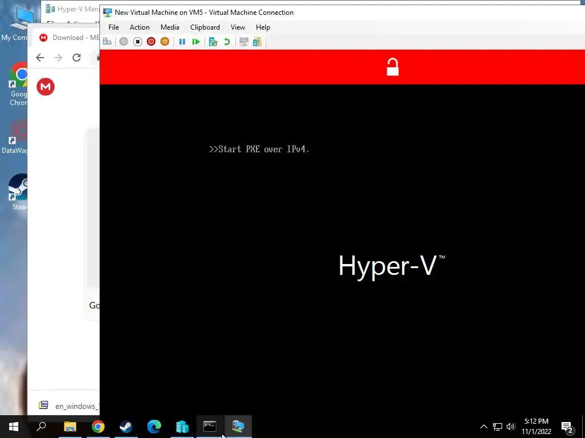Revert the VM with the green undo arrow
Screen dimensions: 585x438
tap(227, 42)
